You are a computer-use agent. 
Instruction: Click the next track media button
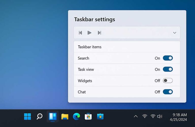tap(99, 33)
